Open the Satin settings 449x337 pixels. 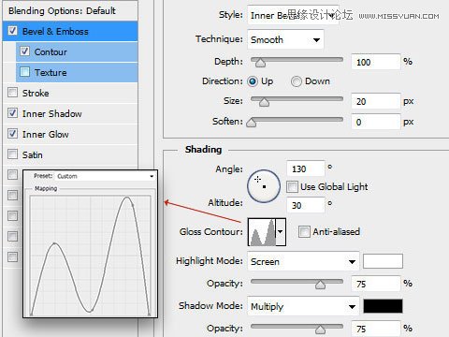tap(70, 154)
